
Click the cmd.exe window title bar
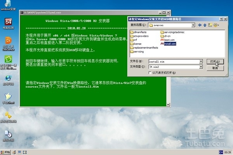pyautogui.click(x=89, y=12)
